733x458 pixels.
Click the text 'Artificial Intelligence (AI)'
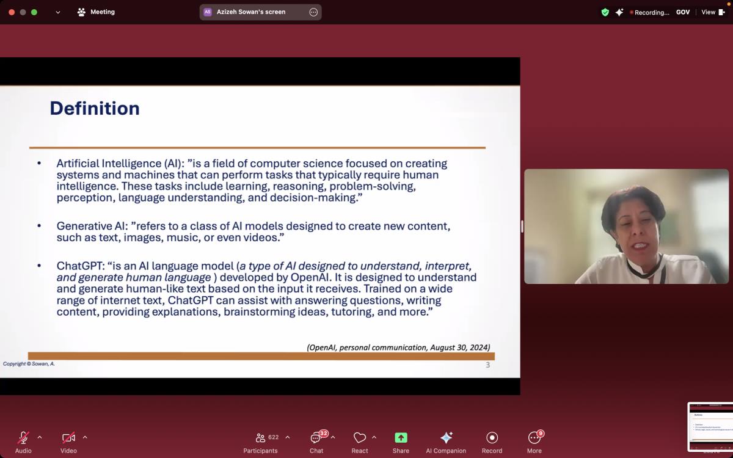point(119,164)
